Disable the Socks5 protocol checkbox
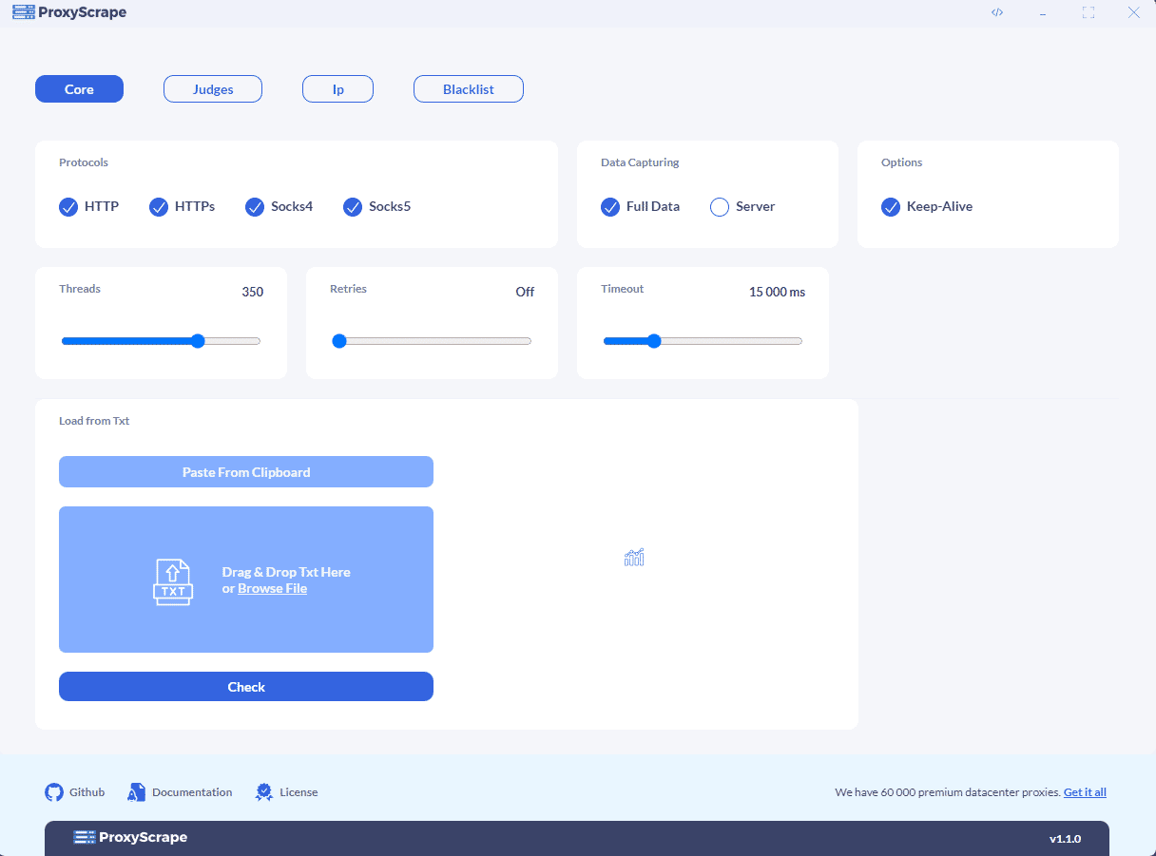This screenshot has height=856, width=1156. point(353,207)
